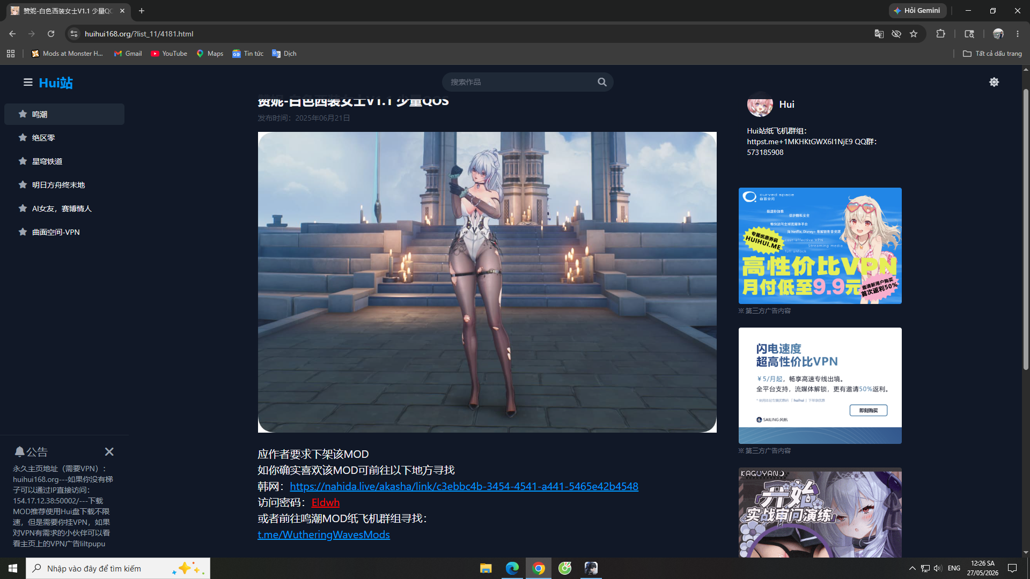Click the Hui author avatar

760,105
